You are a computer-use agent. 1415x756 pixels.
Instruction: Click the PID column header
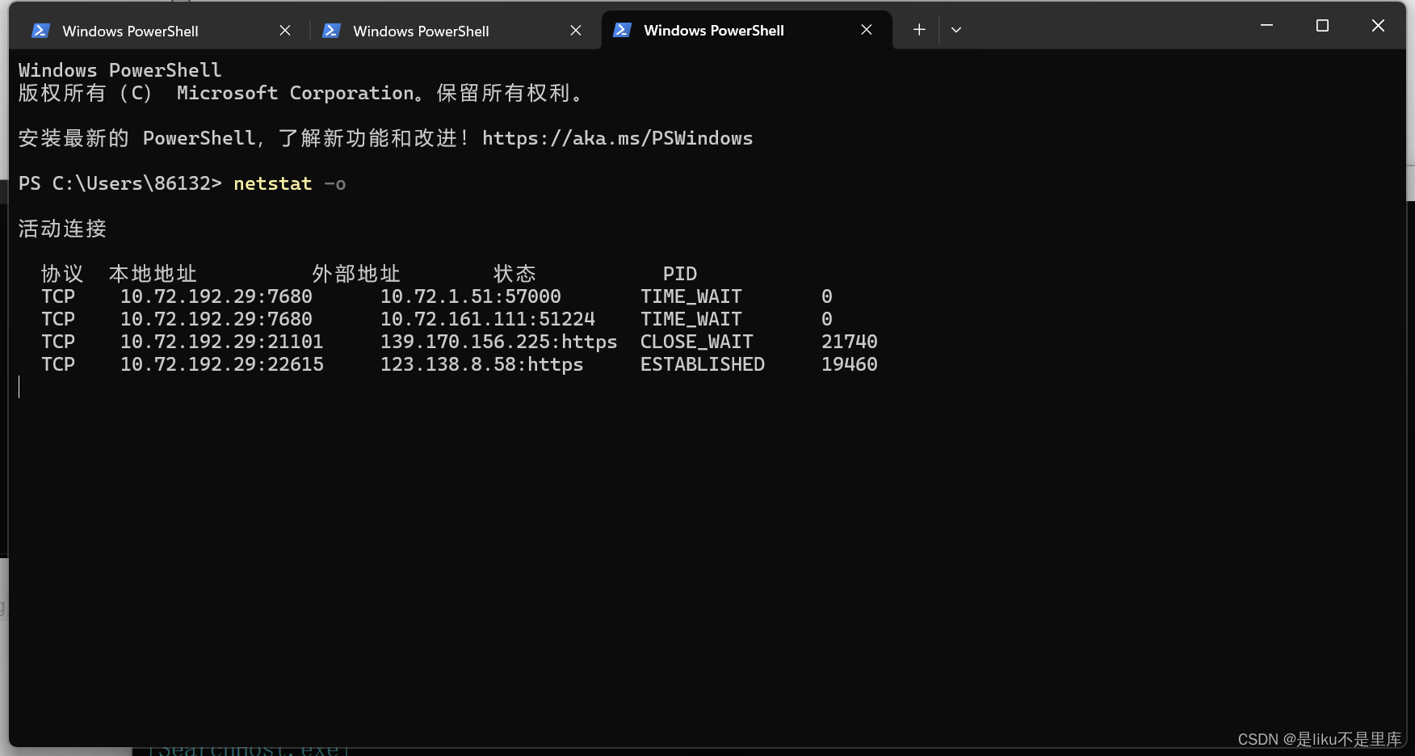pyautogui.click(x=680, y=274)
